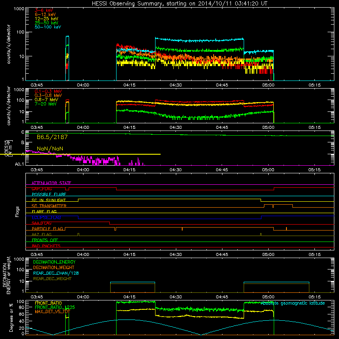339x339 pixels.
Task: Click the 04:15 tick label under the decimation panel
Action: (x=129, y=297)
